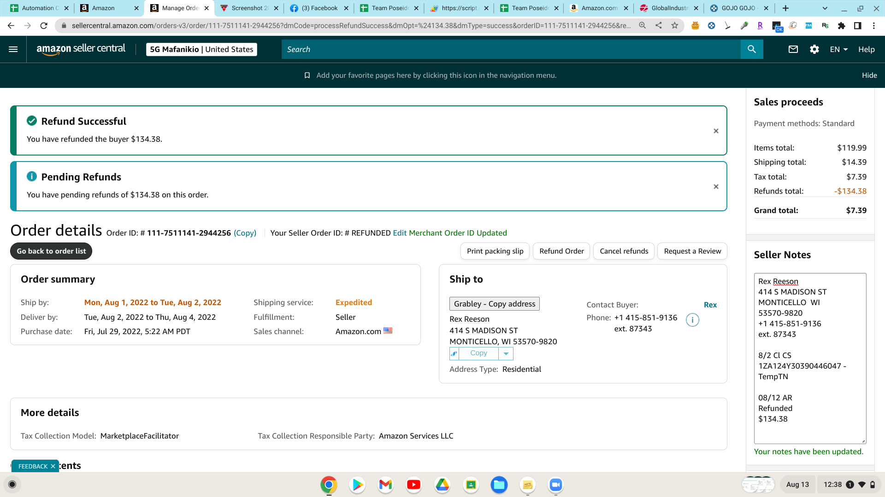
Task: Reload the browser page
Action: click(x=44, y=26)
